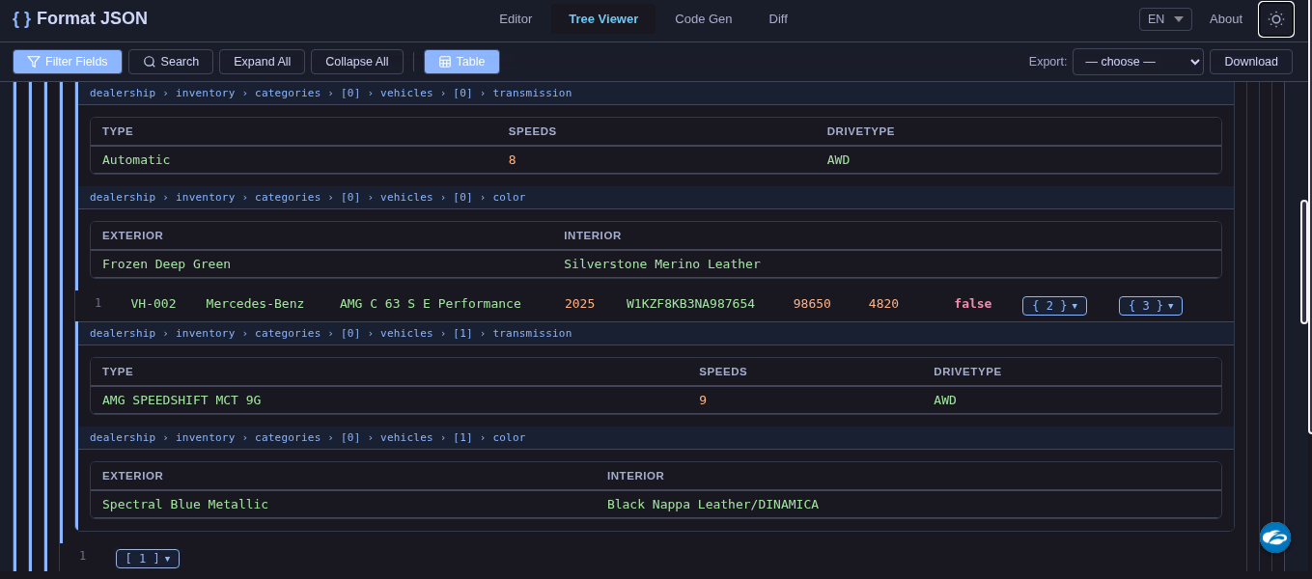Click INTERIOR header above Black Nappa Leather
This screenshot has height=579, width=1312.
pyautogui.click(x=635, y=476)
